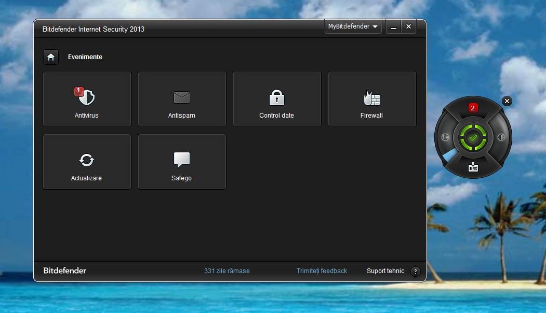Open the Antispam events tile

pos(182,99)
